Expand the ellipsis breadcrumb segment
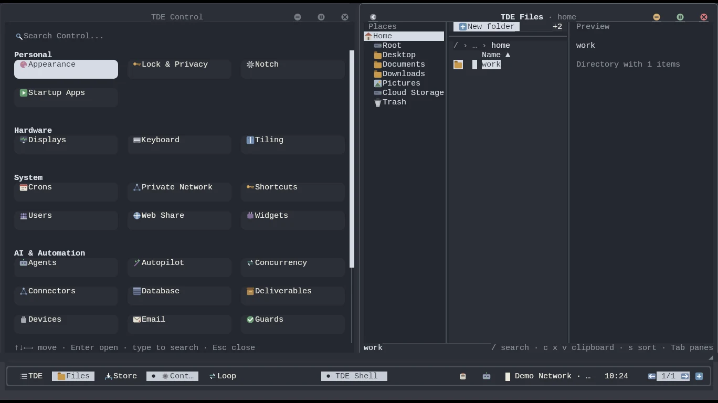This screenshot has height=403, width=718. click(474, 46)
